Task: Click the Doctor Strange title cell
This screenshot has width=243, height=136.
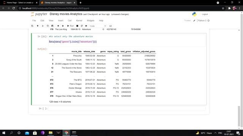Action: [75, 88]
